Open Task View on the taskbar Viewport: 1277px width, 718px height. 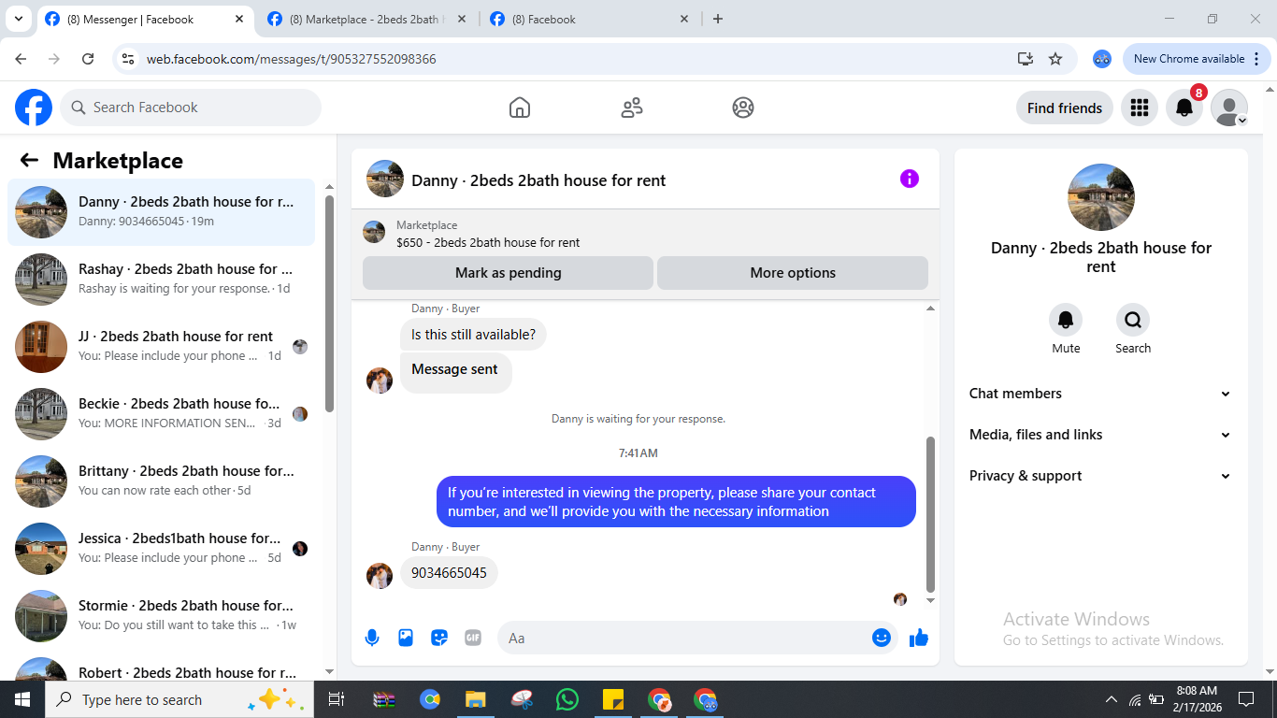click(337, 699)
